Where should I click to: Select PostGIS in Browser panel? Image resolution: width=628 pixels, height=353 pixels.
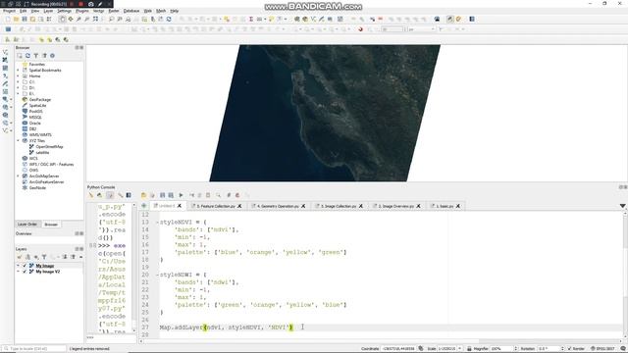35,111
